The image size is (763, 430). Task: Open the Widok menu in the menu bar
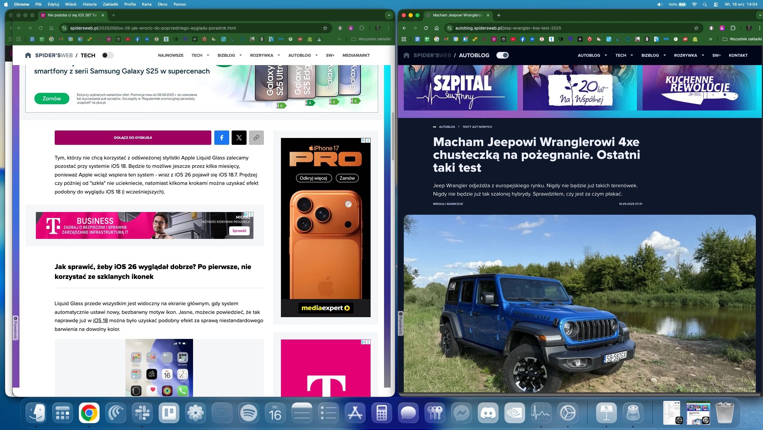click(x=71, y=4)
